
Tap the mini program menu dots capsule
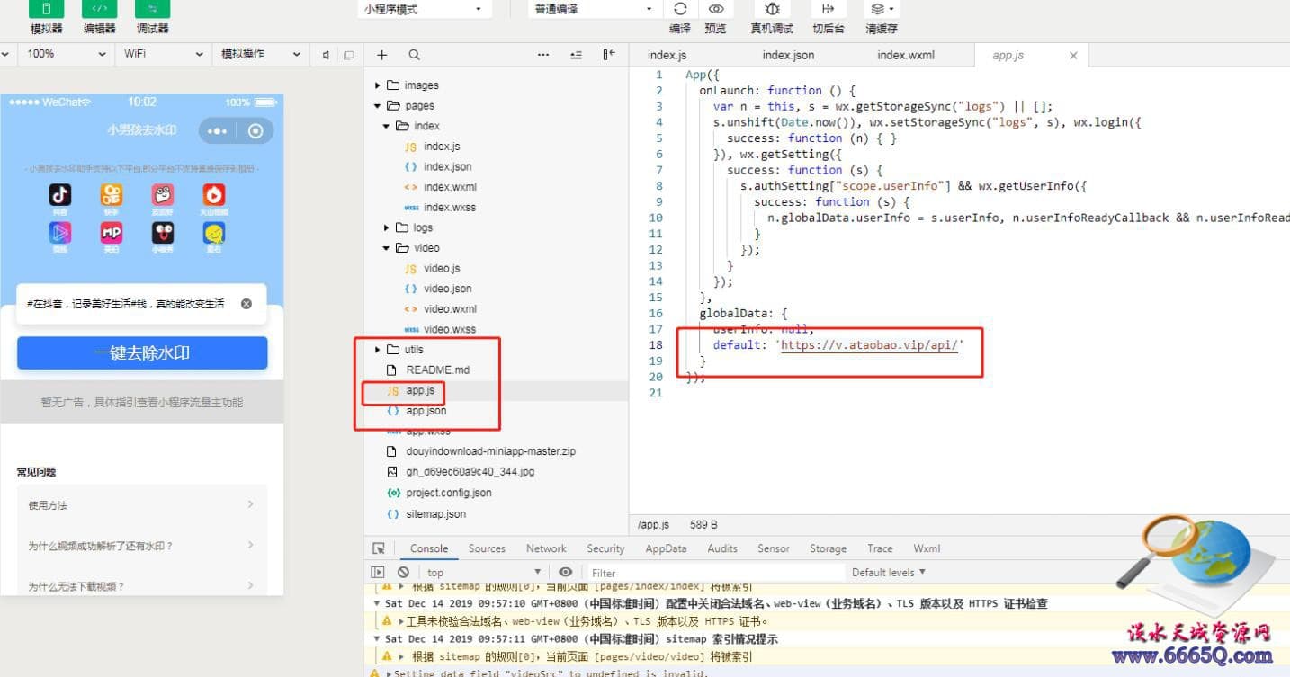click(x=217, y=131)
